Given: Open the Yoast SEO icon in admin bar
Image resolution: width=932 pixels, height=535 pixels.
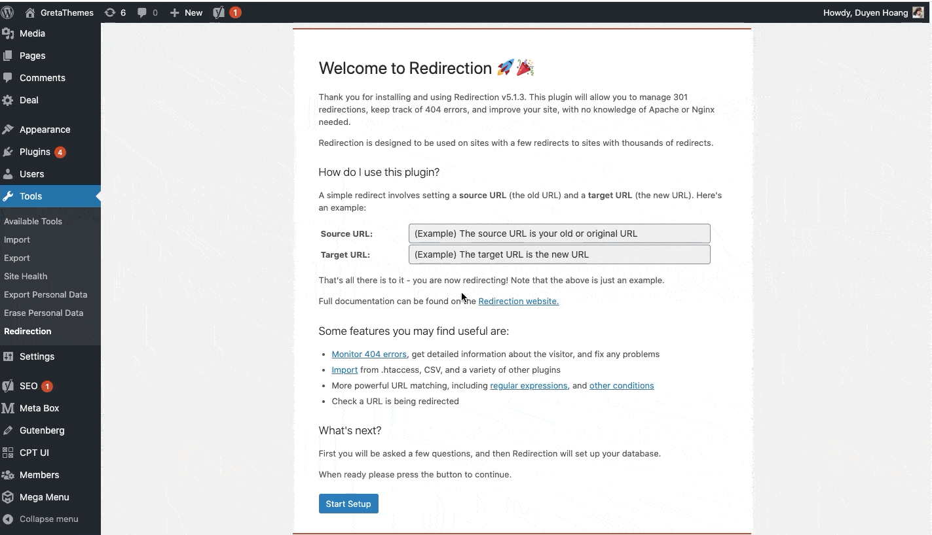Looking at the screenshot, I should point(219,12).
